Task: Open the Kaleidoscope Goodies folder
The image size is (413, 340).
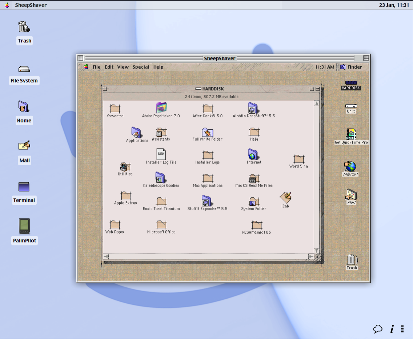Action: (x=160, y=177)
